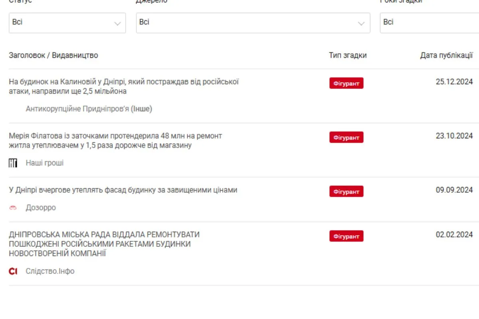The width and height of the screenshot is (479, 319).
Task: Click the Дата публікації column header
Action: tap(446, 55)
